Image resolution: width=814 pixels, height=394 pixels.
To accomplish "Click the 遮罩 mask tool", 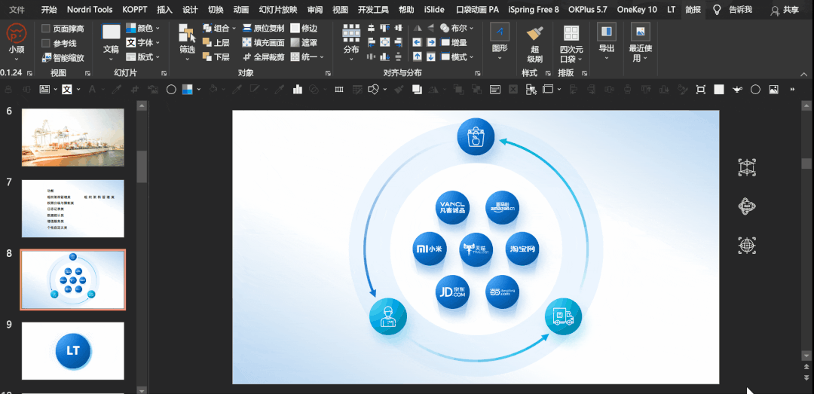I will (303, 43).
